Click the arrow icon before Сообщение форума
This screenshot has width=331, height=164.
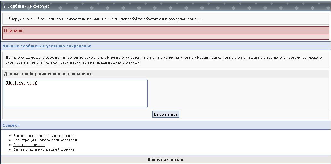tap(5, 6)
